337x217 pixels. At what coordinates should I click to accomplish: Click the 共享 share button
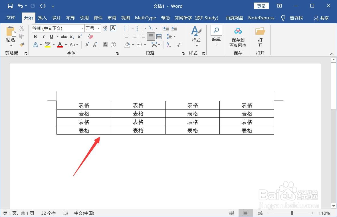click(x=321, y=18)
